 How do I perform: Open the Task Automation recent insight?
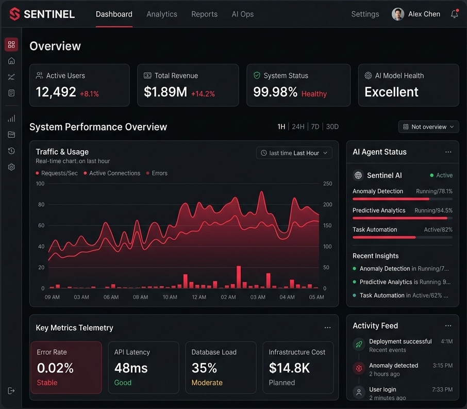pyautogui.click(x=401, y=296)
